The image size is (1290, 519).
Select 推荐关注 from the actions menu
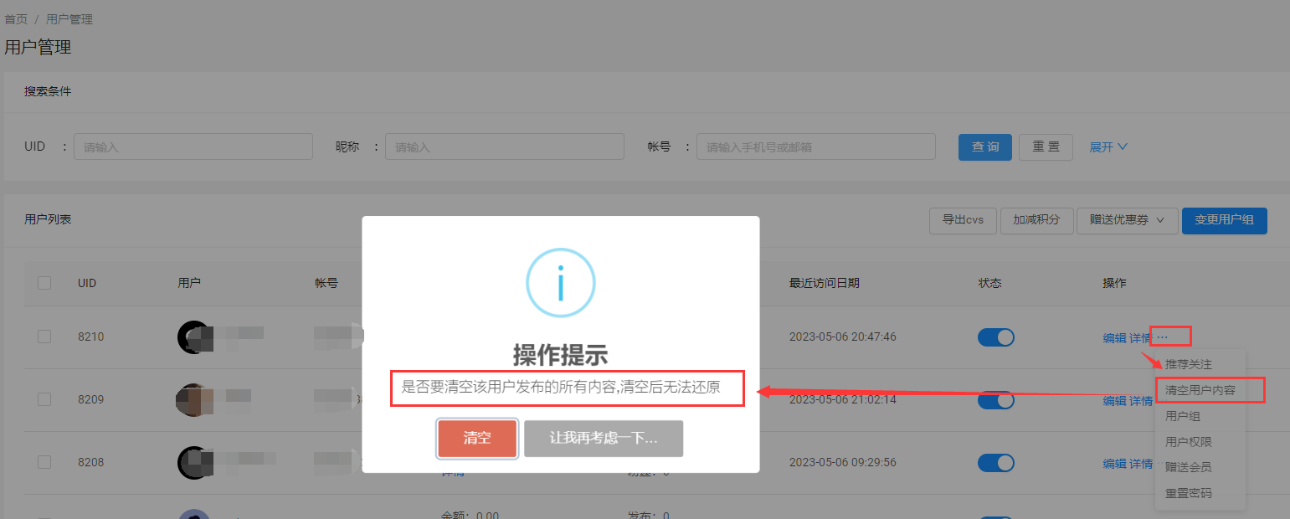click(x=1189, y=364)
